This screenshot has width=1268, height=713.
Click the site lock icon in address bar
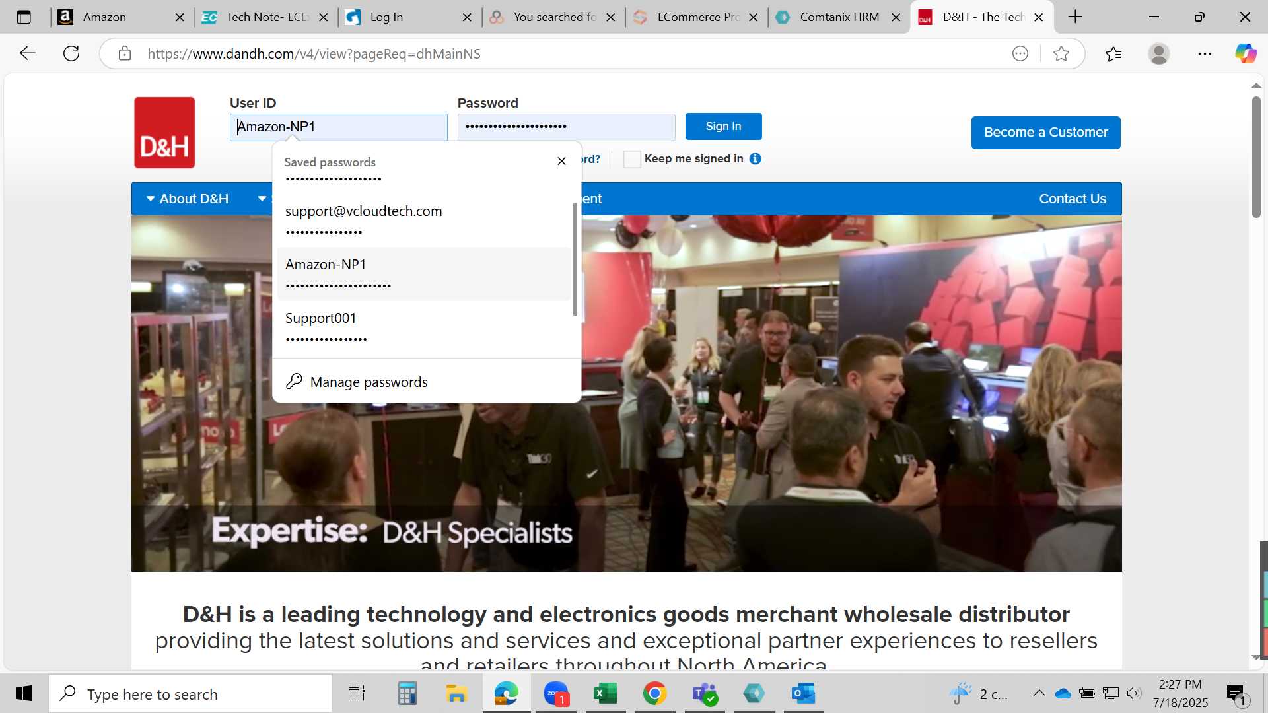125,53
